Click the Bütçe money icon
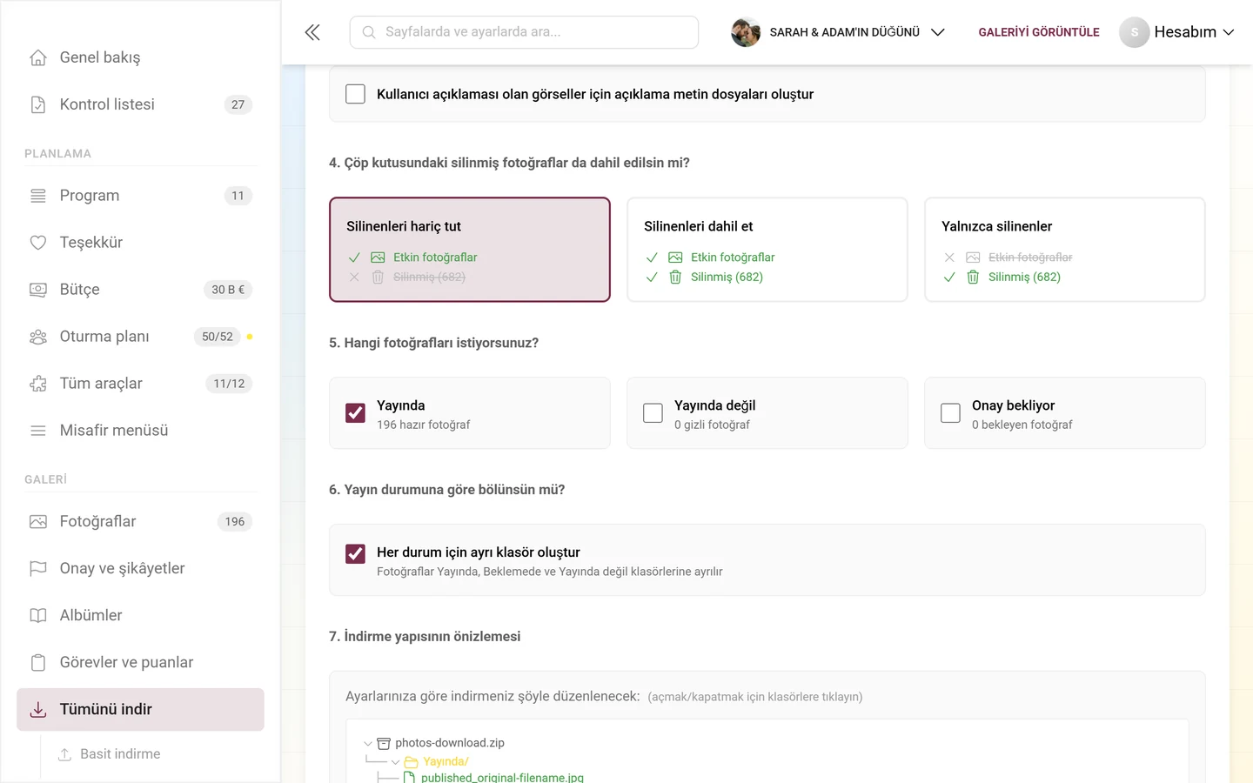This screenshot has height=783, width=1253. (38, 290)
